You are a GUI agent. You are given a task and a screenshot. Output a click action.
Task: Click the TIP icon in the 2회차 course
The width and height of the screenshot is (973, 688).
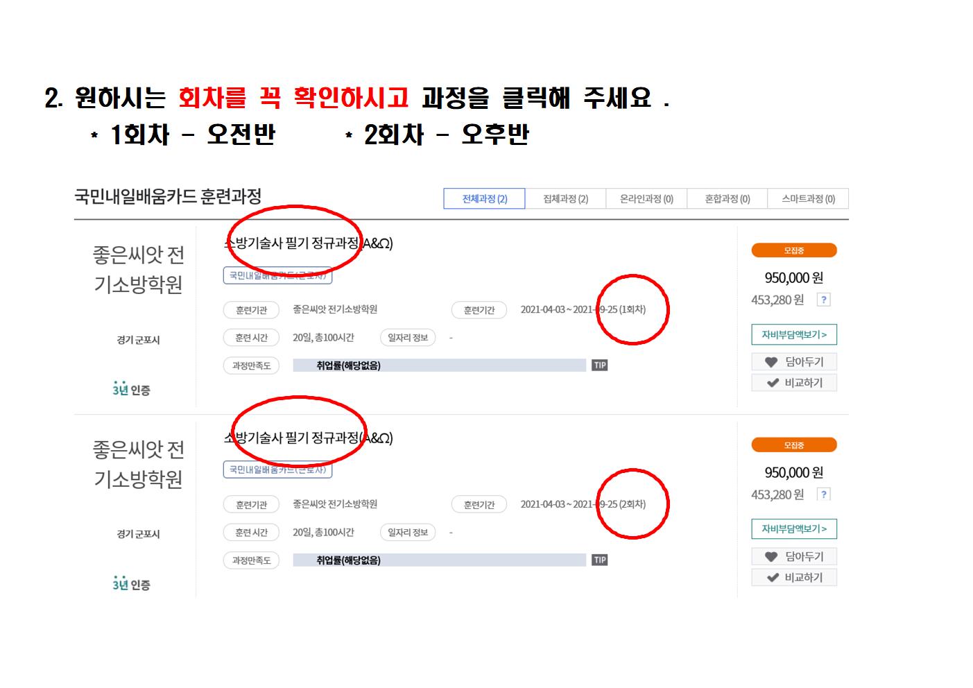[600, 560]
